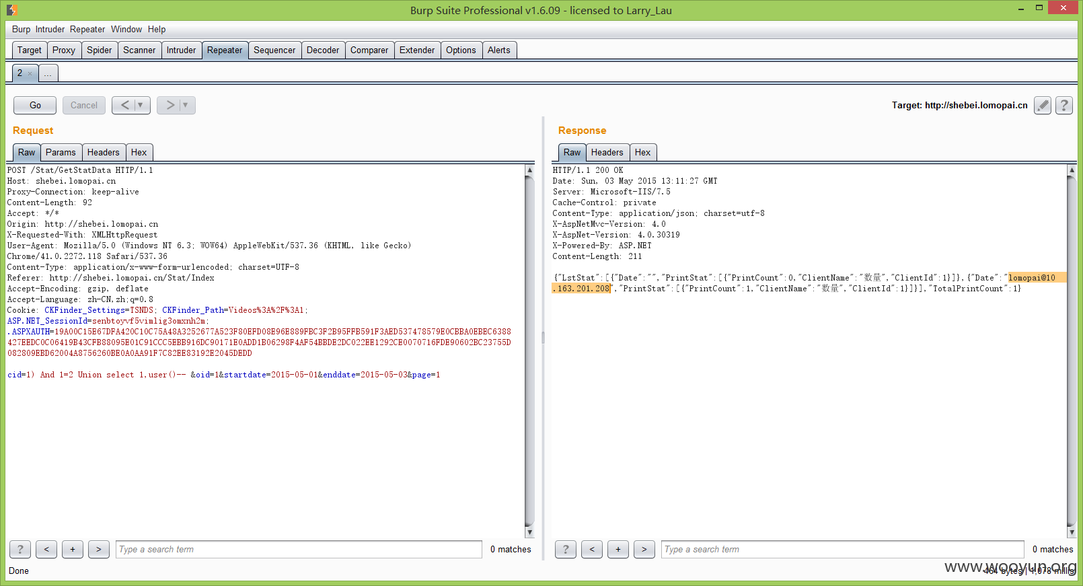Select the request Raw tab
The height and width of the screenshot is (586, 1083).
click(27, 153)
